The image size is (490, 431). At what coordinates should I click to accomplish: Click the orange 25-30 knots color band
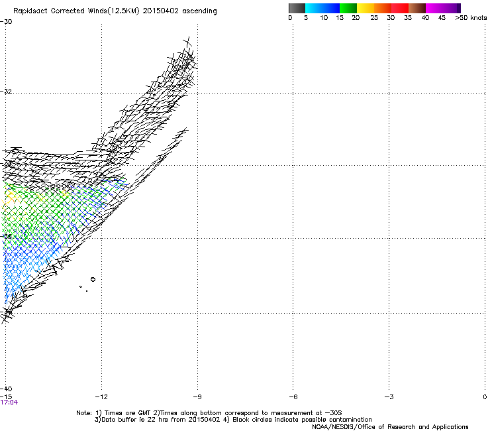[x=383, y=8]
